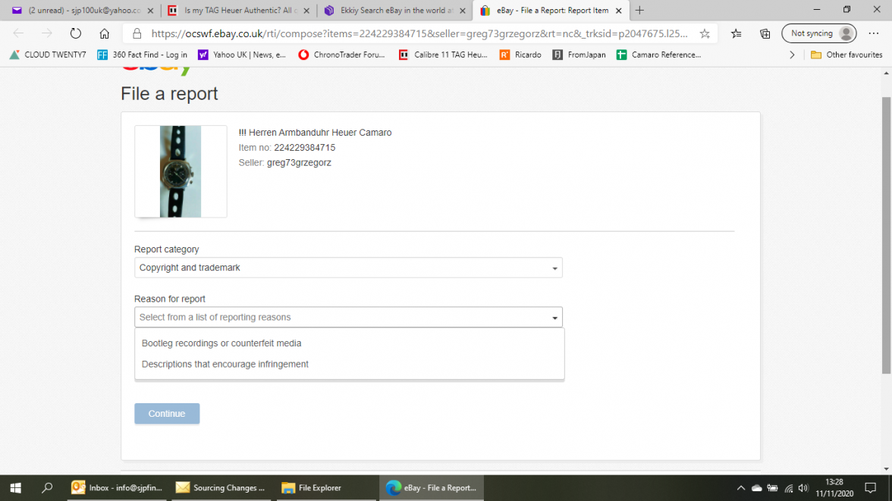Screen dimensions: 892x501
Task: Click the back navigation arrow
Action: [x=18, y=33]
